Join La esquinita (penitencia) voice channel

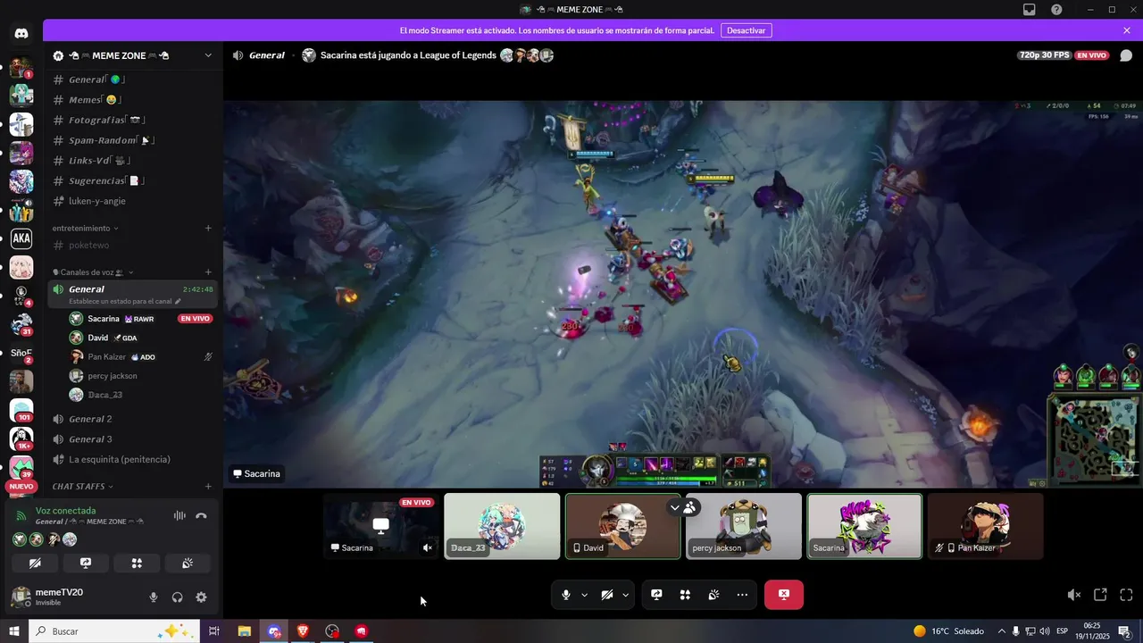pyautogui.click(x=132, y=459)
